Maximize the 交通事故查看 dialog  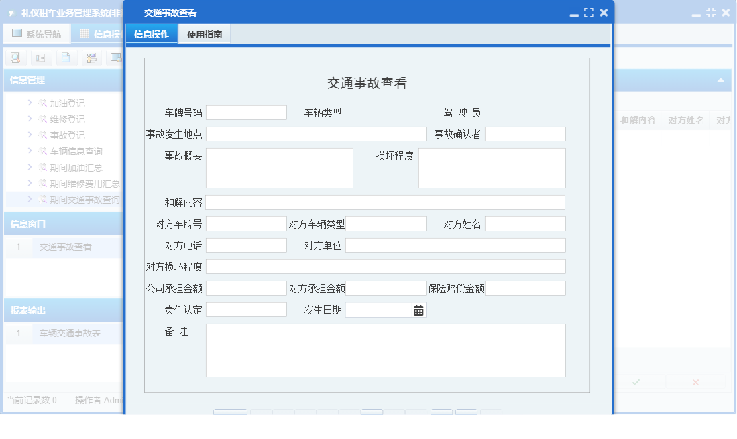tap(589, 13)
